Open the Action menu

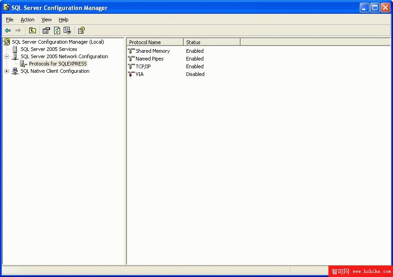pos(27,20)
